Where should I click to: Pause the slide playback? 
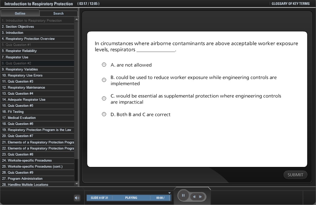[183, 195]
